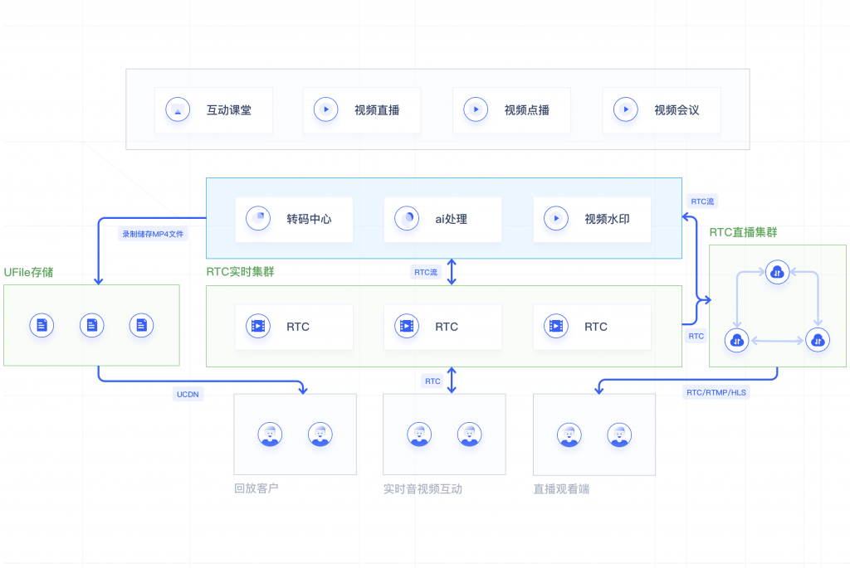
Task: Click the 视频会议 play icon
Action: tap(625, 109)
